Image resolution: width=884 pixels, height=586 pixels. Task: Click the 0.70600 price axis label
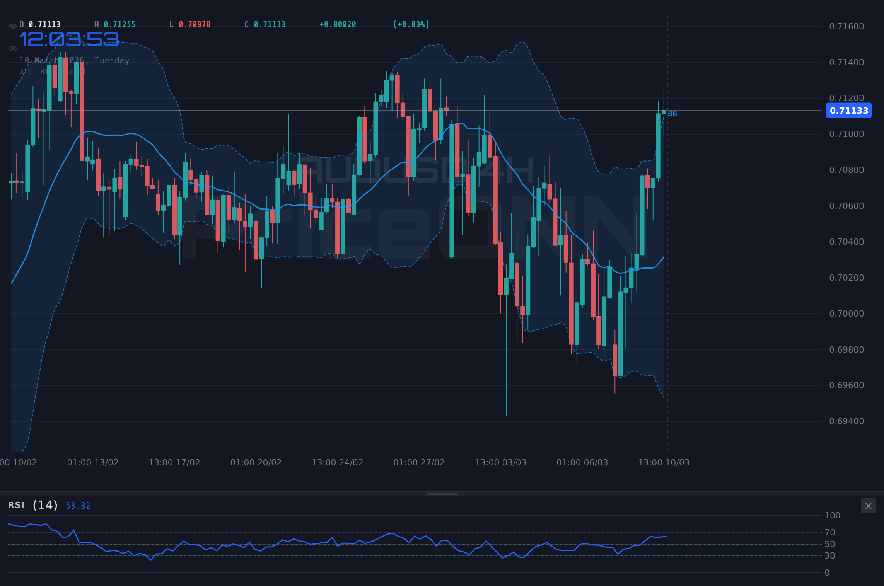pyautogui.click(x=846, y=206)
